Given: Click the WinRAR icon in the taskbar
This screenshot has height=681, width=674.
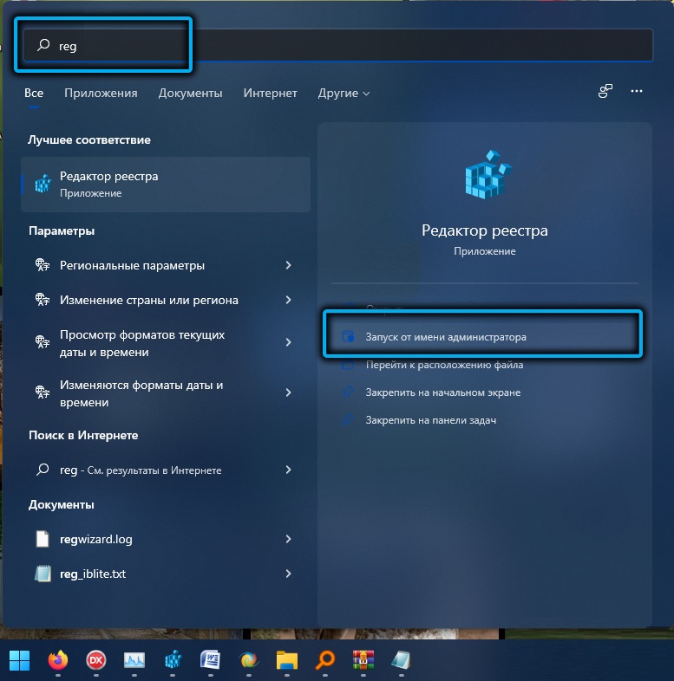Looking at the screenshot, I should click(363, 659).
